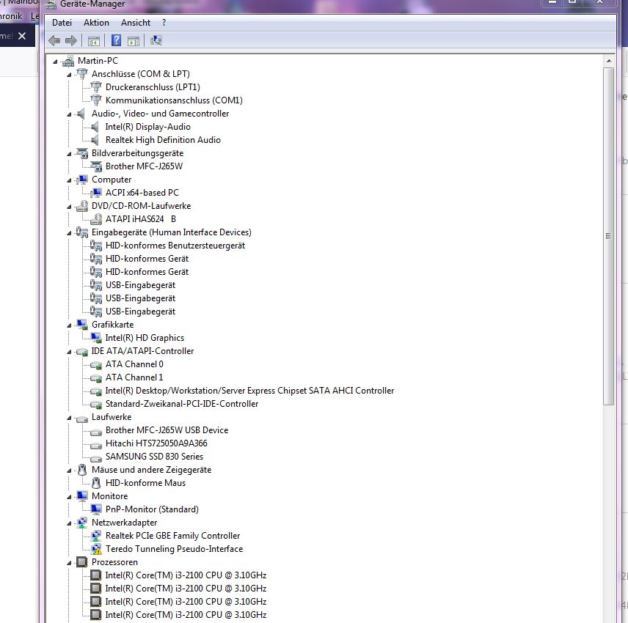628x623 pixels.
Task: Click the Teredo Tunneling warning icon
Action: tap(97, 549)
